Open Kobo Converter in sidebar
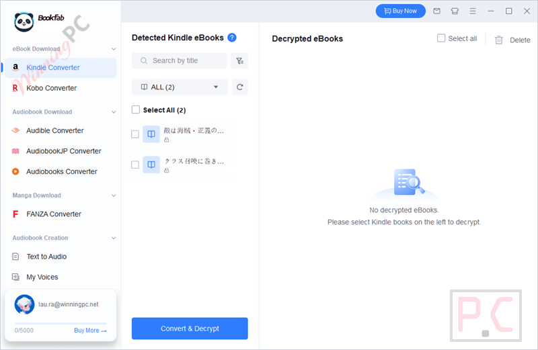 click(x=61, y=88)
